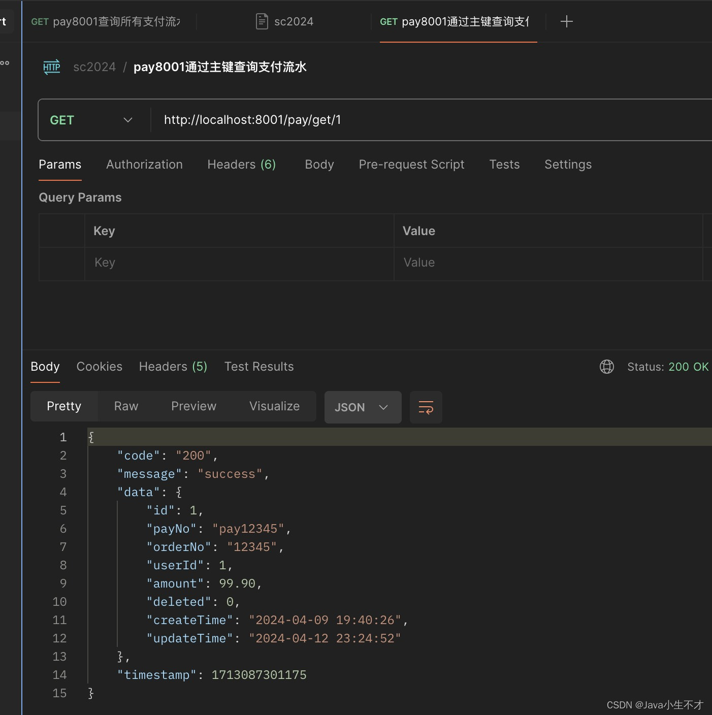This screenshot has width=712, height=715.
Task: Click the Status 200 OK indicator
Action: pos(668,367)
